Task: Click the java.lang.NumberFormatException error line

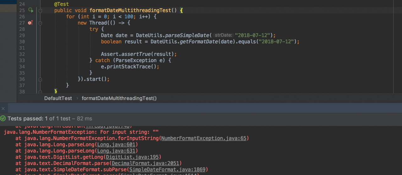Action: pos(81,132)
